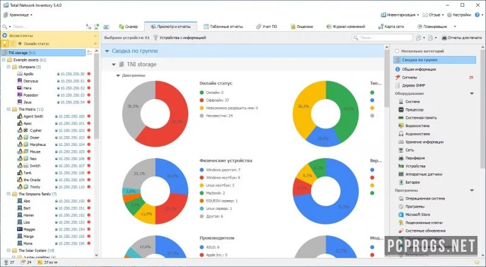
Task: Click the add network device icon
Action: (97, 27)
